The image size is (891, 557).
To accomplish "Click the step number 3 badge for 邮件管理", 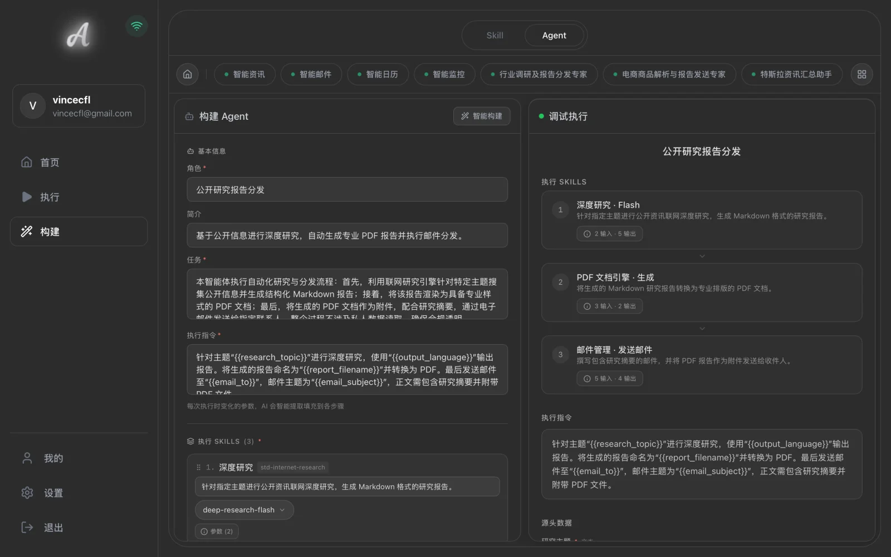I will pyautogui.click(x=560, y=354).
